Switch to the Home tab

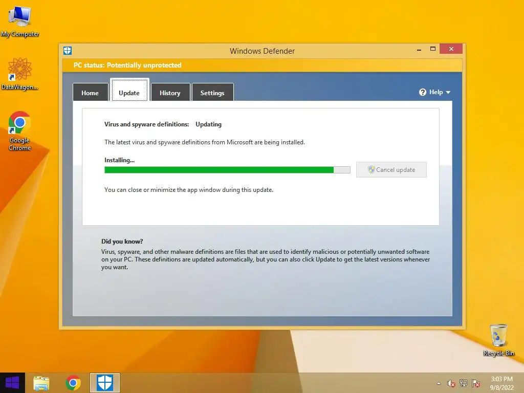coord(90,92)
